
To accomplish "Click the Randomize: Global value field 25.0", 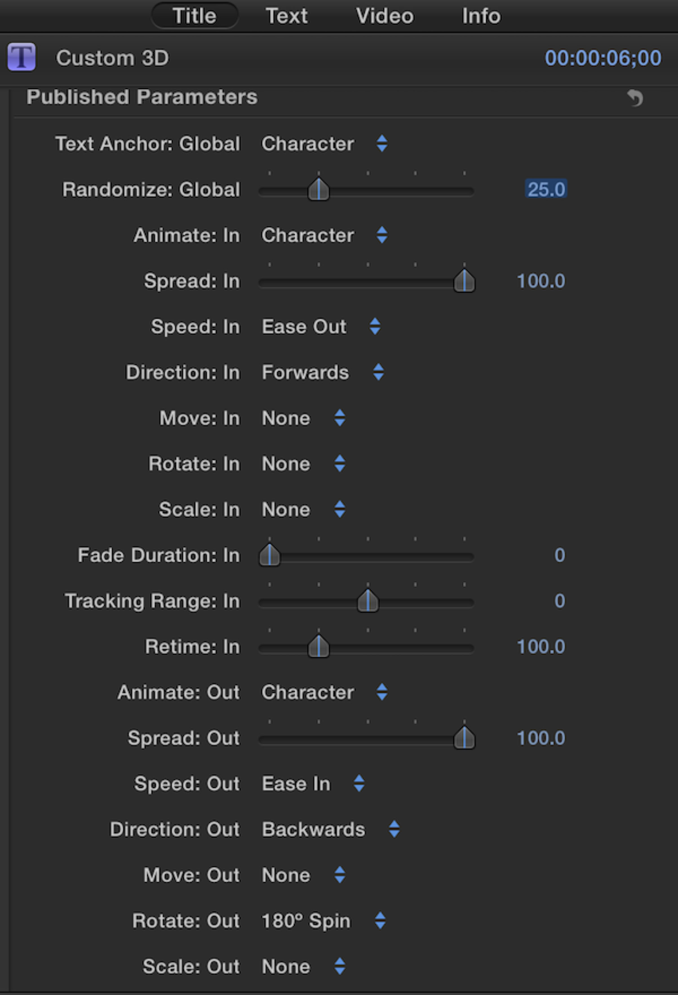I will [546, 189].
